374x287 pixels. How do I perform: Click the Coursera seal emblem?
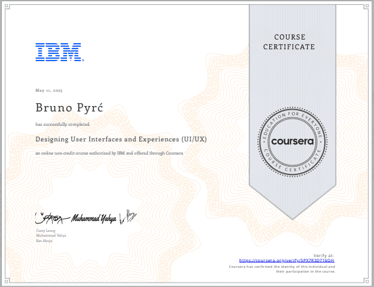coord(293,142)
